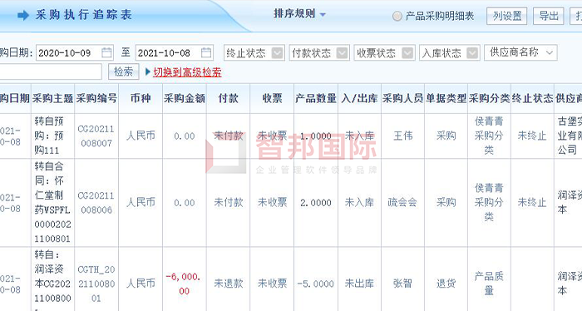Screen dimensions: 582x311
Task: Open return order CGTH_2021100801
Action: (x=96, y=284)
